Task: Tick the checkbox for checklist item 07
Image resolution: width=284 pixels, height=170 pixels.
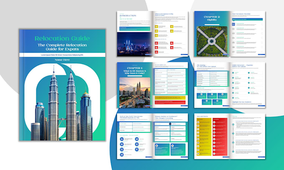Action: coord(262,52)
